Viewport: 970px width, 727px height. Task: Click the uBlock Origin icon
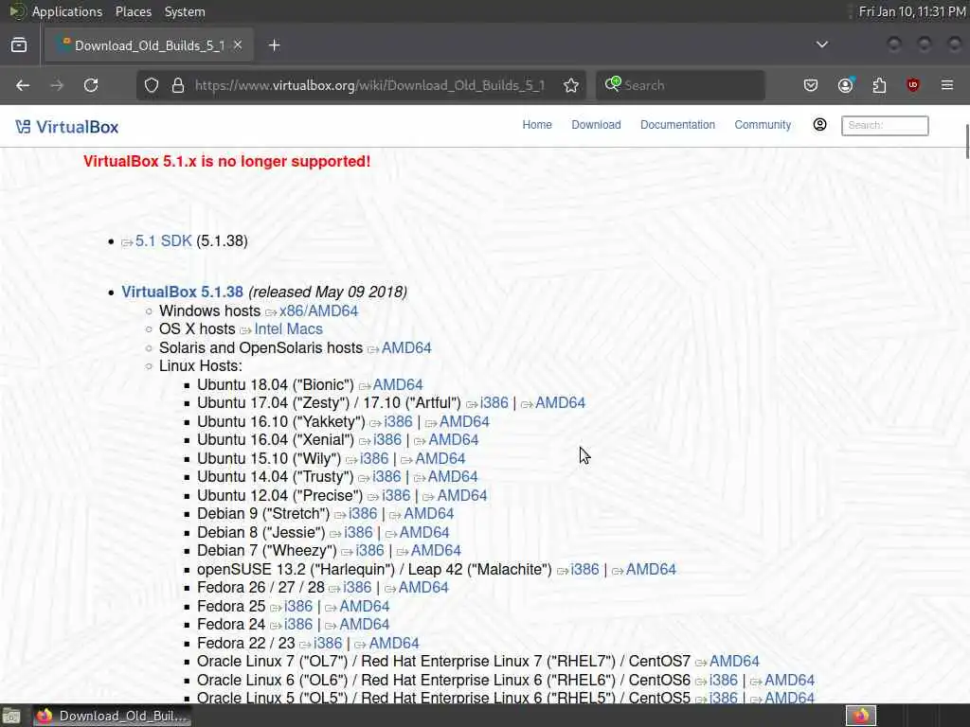[913, 85]
